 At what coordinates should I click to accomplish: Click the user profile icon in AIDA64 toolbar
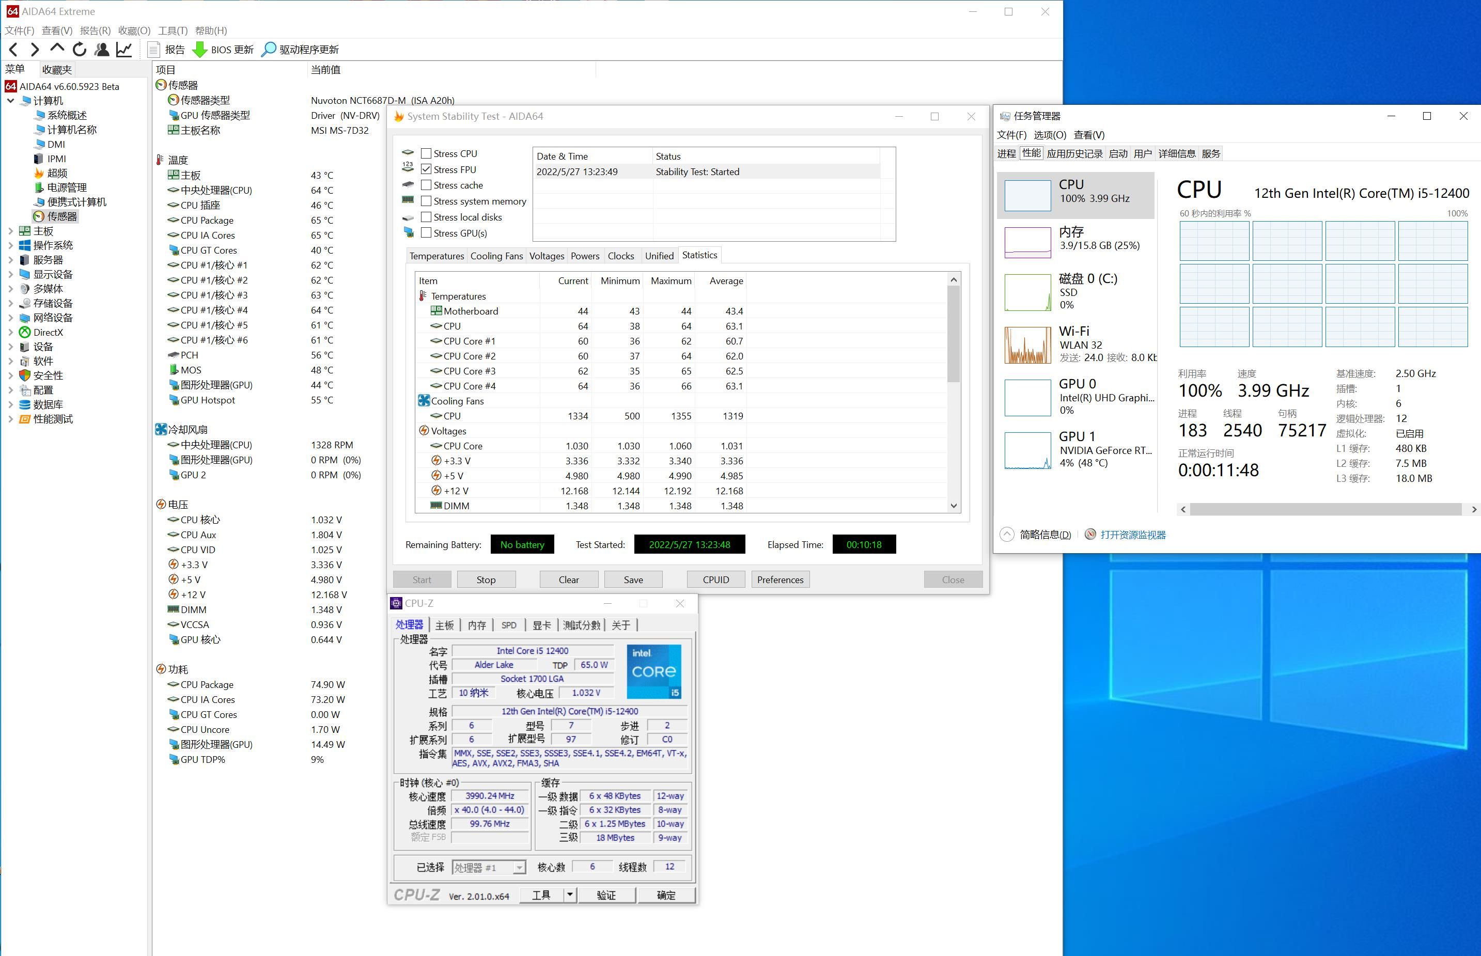click(x=102, y=50)
